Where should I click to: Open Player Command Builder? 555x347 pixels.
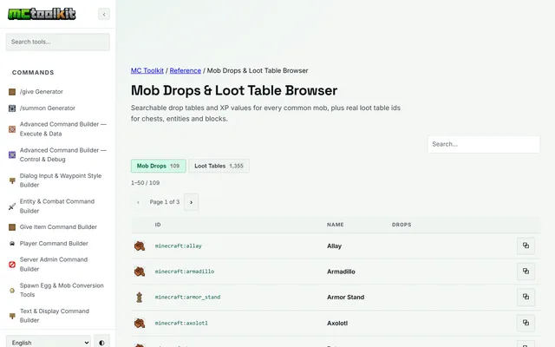(54, 244)
